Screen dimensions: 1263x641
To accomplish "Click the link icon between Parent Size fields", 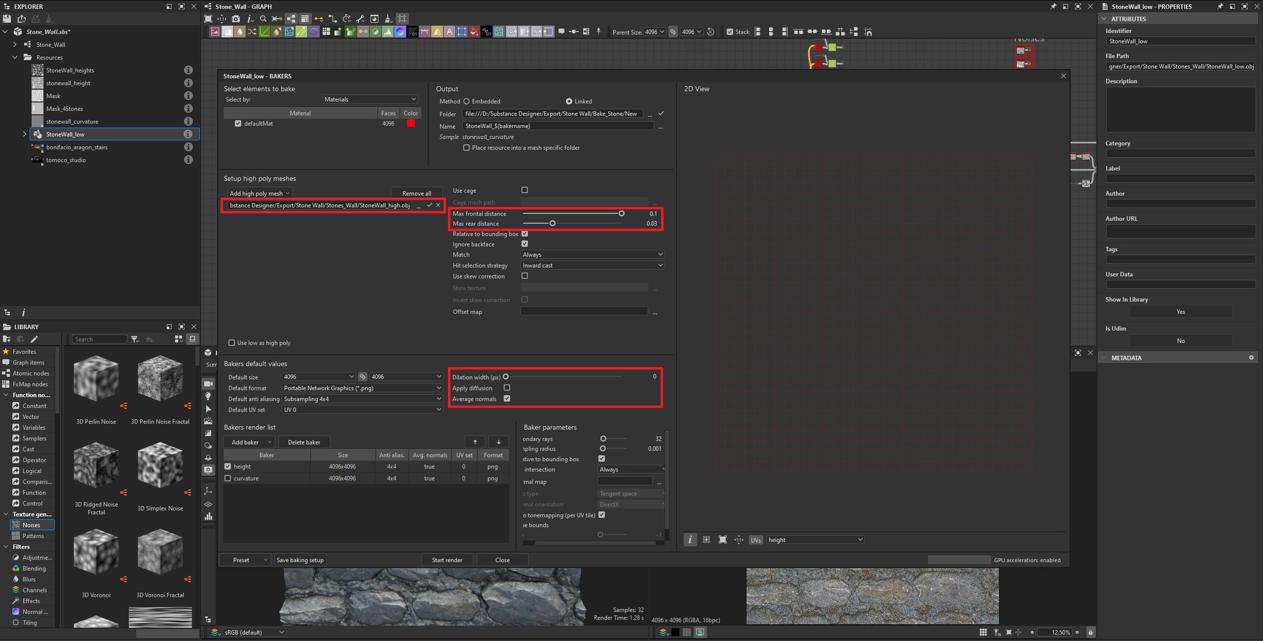I will (673, 32).
